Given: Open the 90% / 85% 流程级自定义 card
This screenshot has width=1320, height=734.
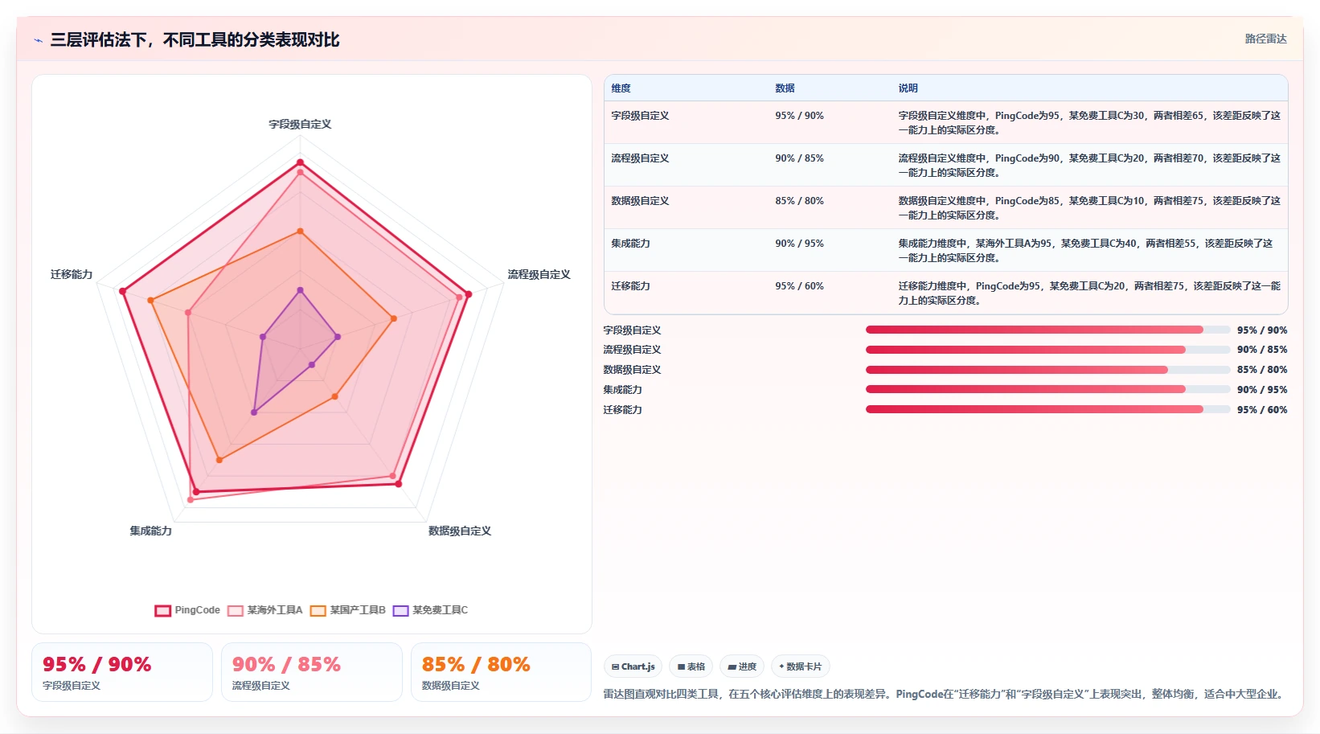Looking at the screenshot, I should point(312,672).
